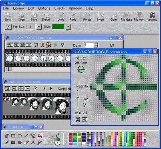Select the scissors cut tool
The width and height of the screenshot is (161, 149).
click(x=32, y=136)
